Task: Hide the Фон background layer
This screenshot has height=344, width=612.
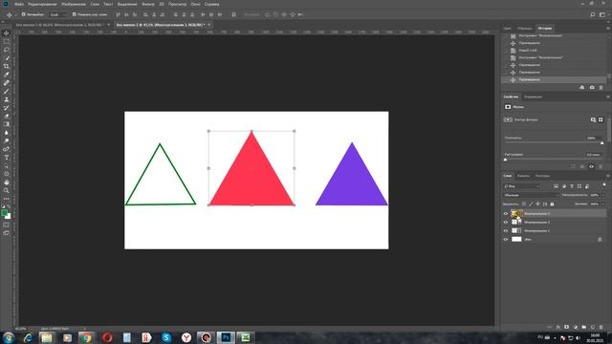Action: point(506,240)
